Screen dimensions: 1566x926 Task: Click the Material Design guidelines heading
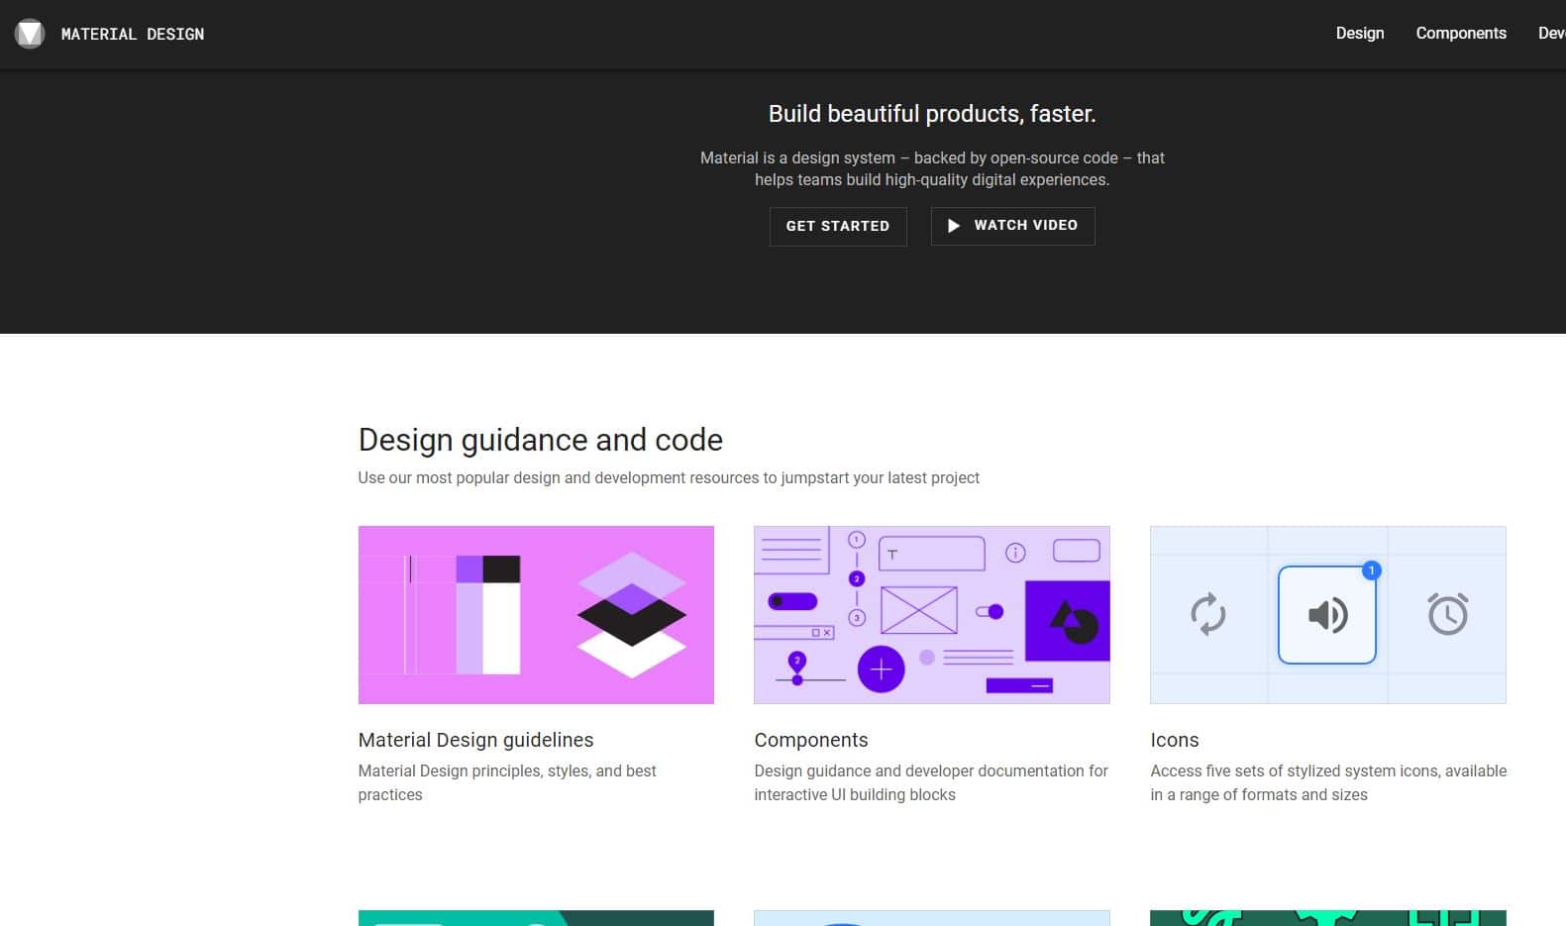pos(476,740)
